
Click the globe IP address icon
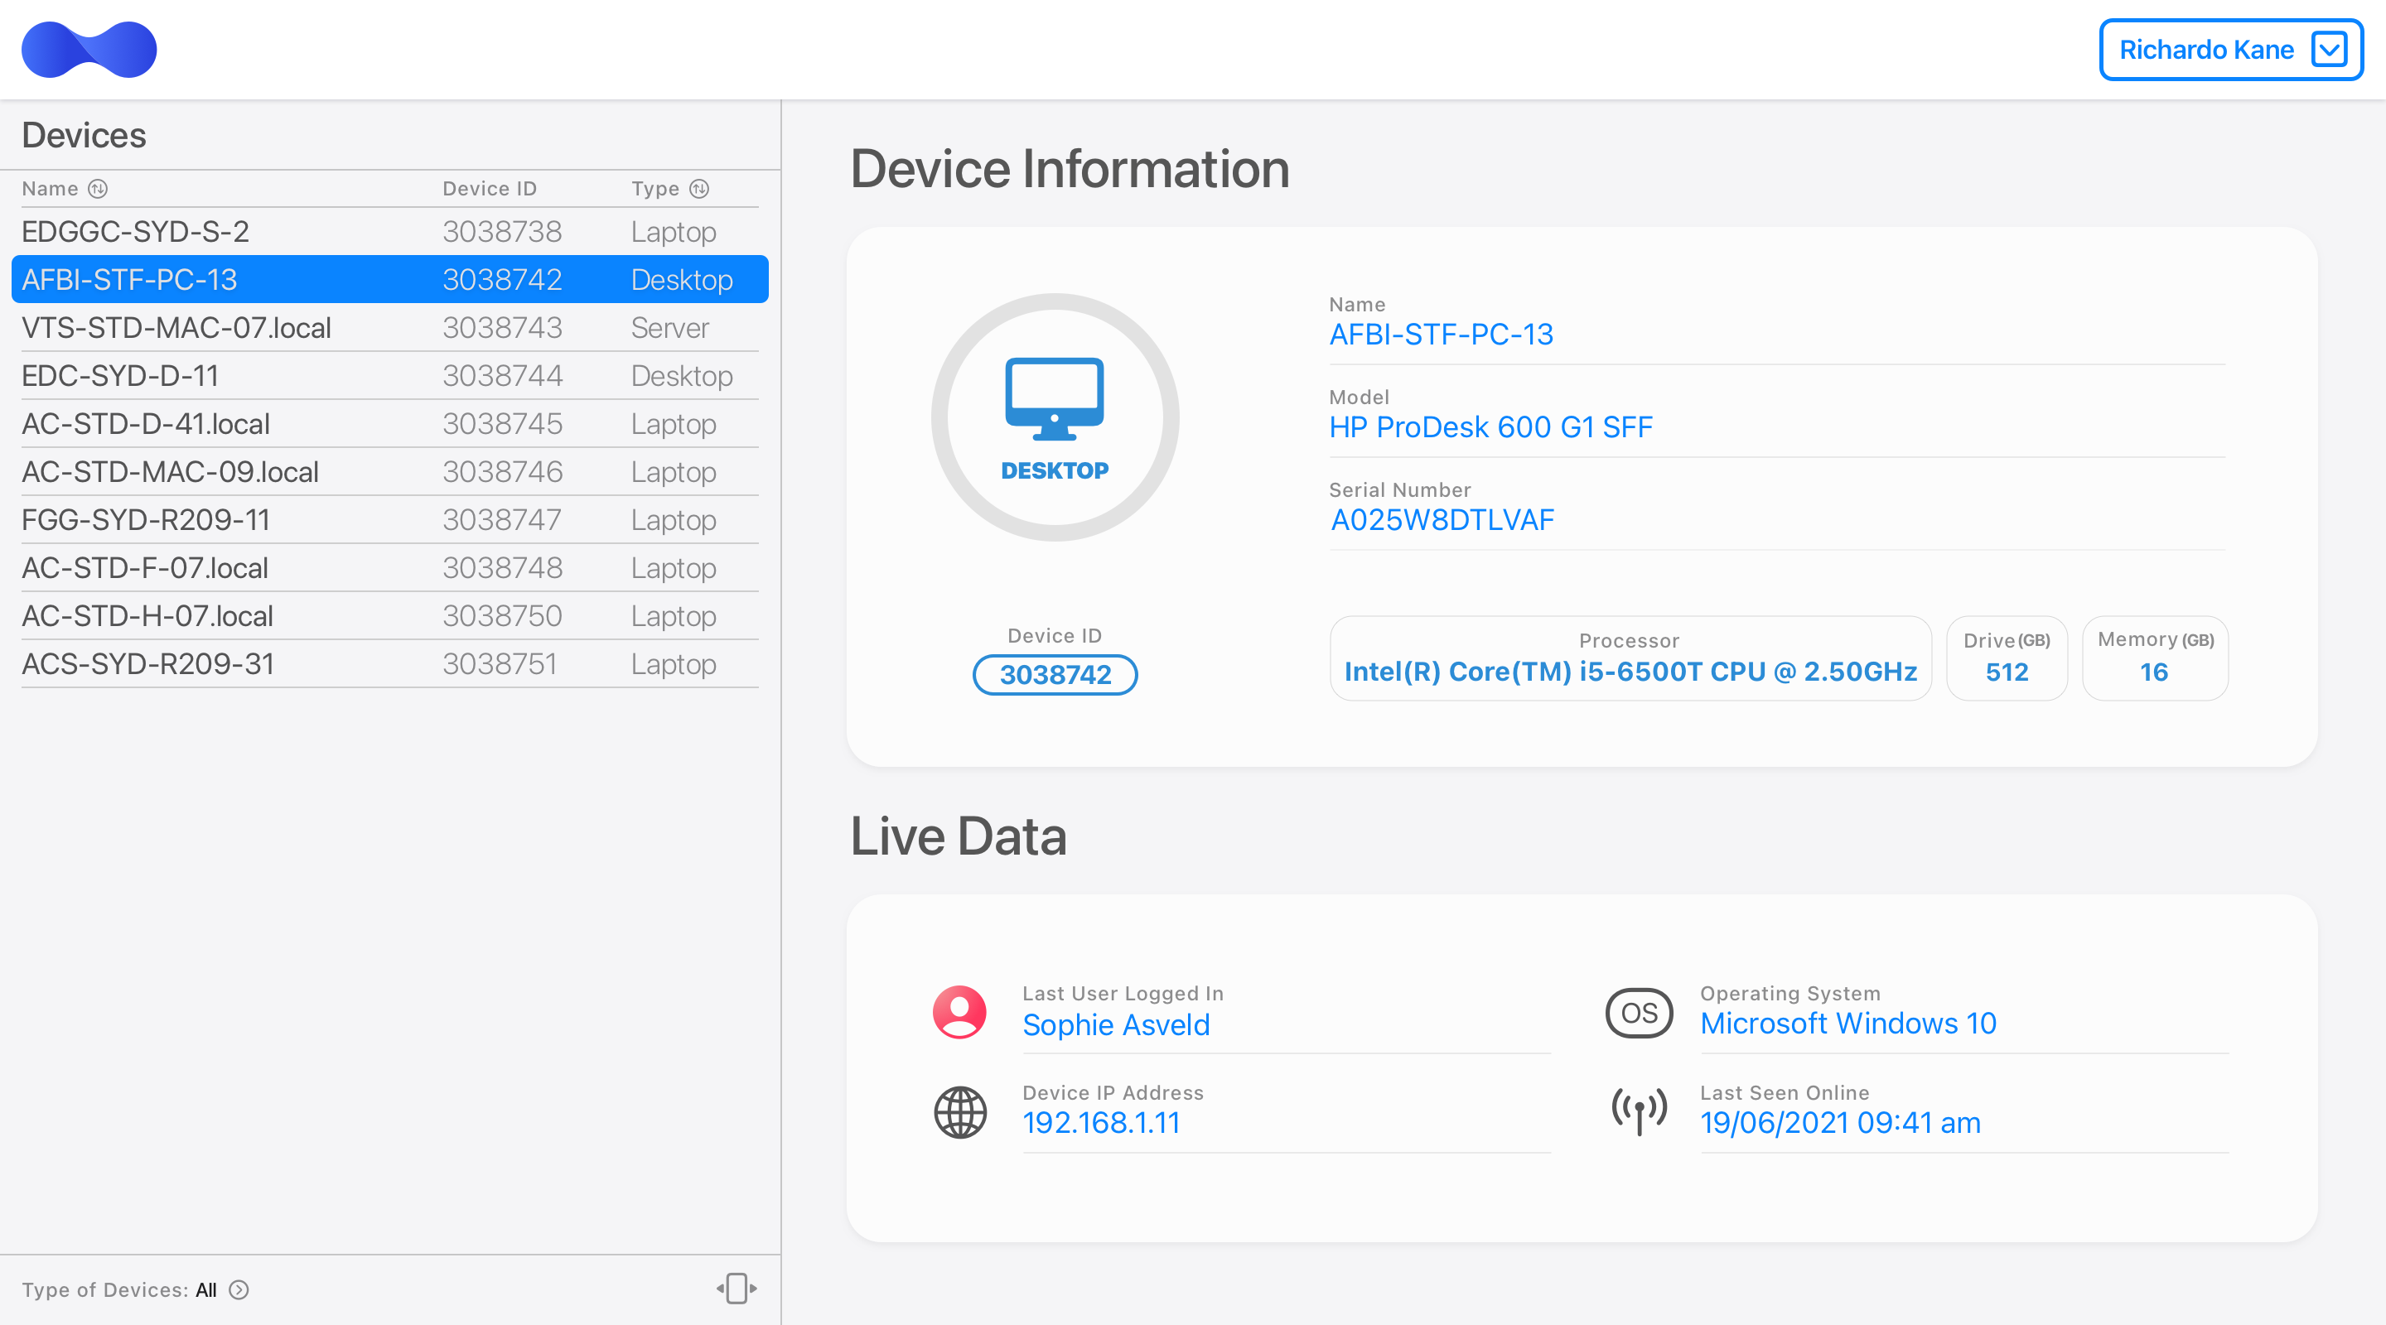(x=959, y=1112)
